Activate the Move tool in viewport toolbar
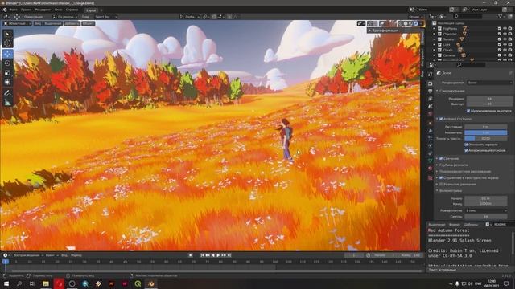Viewport: 515px width, 289px height. [x=7, y=54]
